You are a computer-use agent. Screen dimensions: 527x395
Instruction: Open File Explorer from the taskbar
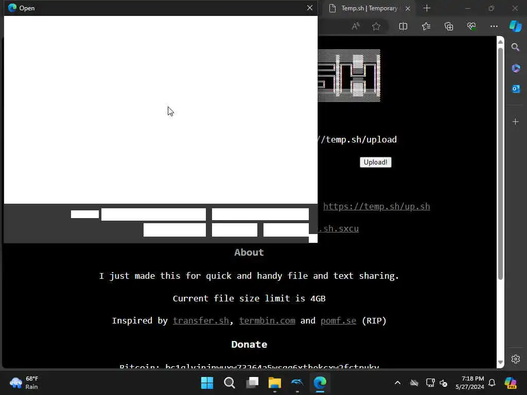coord(275,383)
